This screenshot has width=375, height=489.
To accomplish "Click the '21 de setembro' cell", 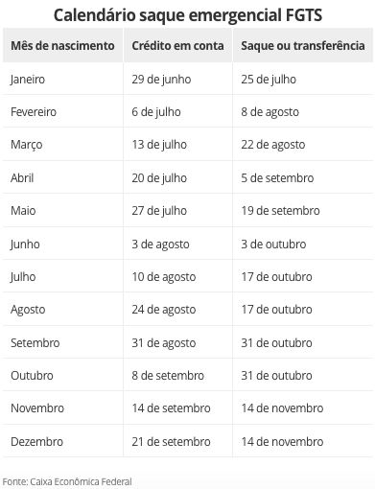I will (x=171, y=442).
